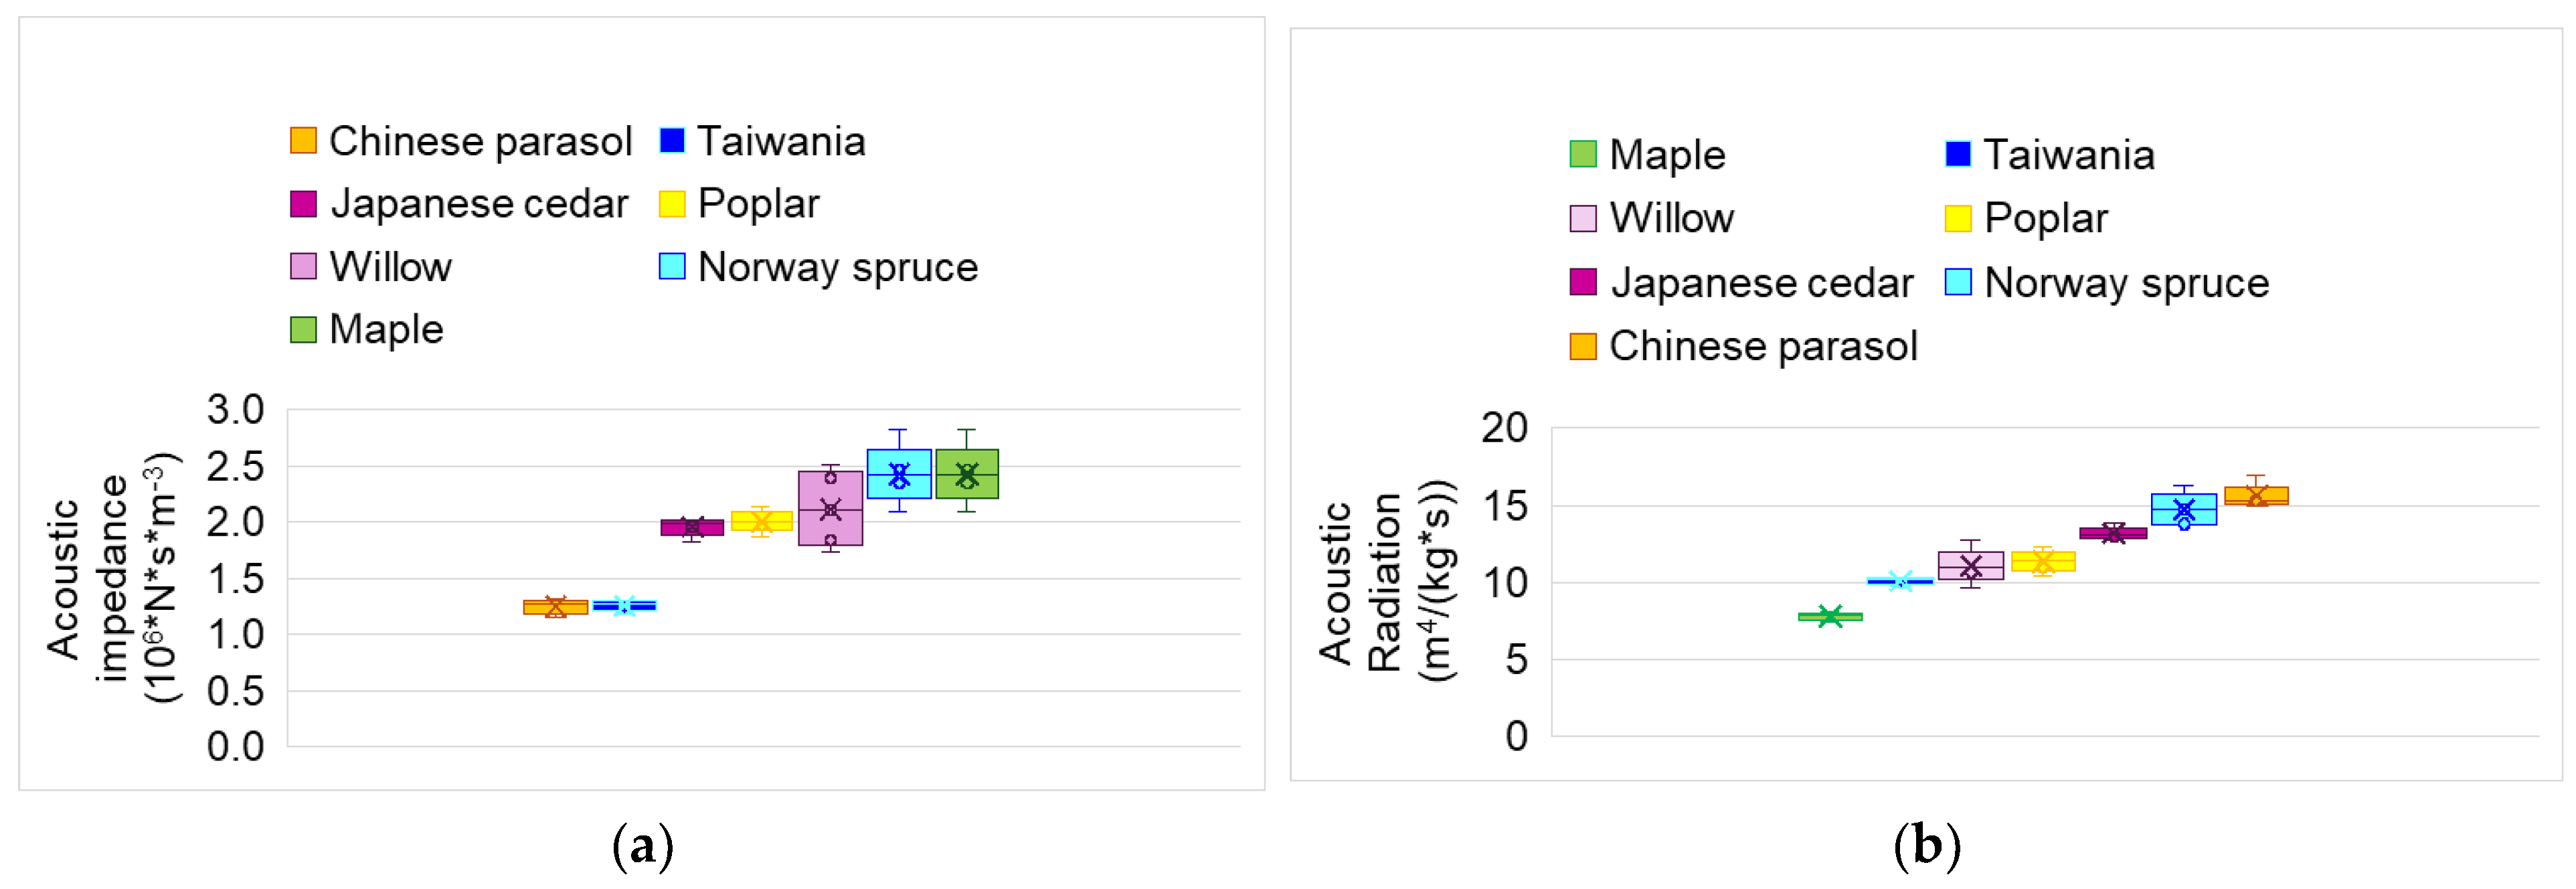Click the Willow box plot in the acoustic impedance chart
The image size is (2576, 889).
[830, 508]
